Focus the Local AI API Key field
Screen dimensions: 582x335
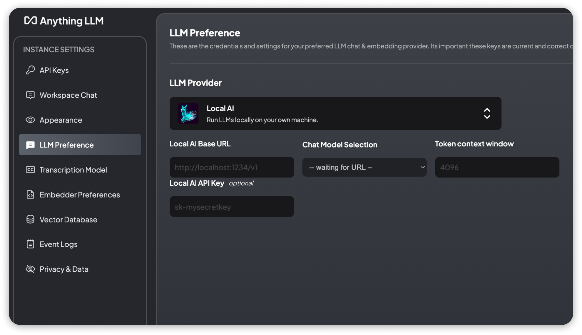[x=232, y=207]
